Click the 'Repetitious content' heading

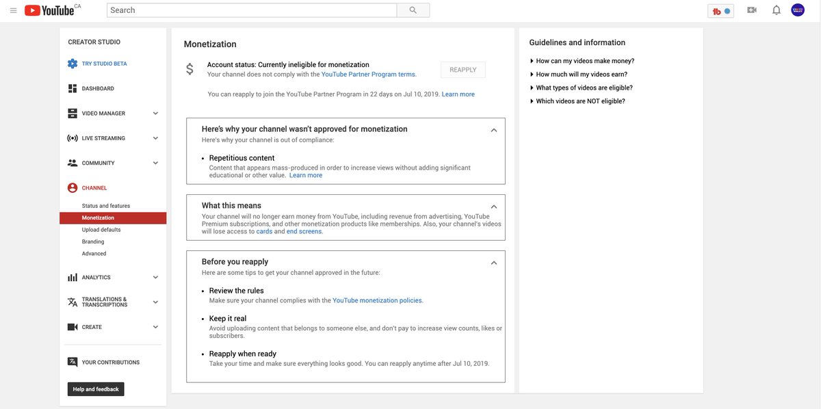click(x=242, y=158)
